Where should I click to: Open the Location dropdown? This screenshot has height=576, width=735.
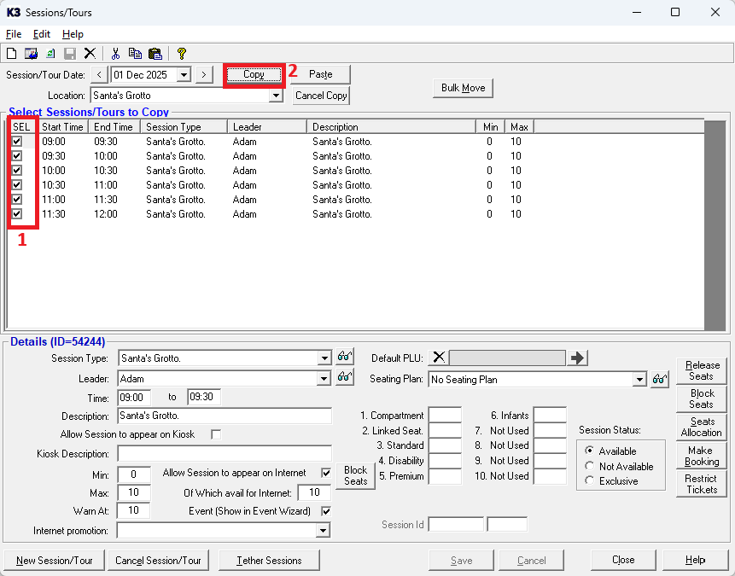click(x=276, y=96)
